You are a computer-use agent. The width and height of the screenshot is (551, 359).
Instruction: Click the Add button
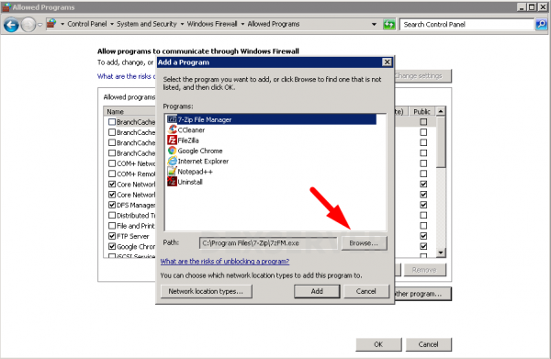pyautogui.click(x=317, y=291)
